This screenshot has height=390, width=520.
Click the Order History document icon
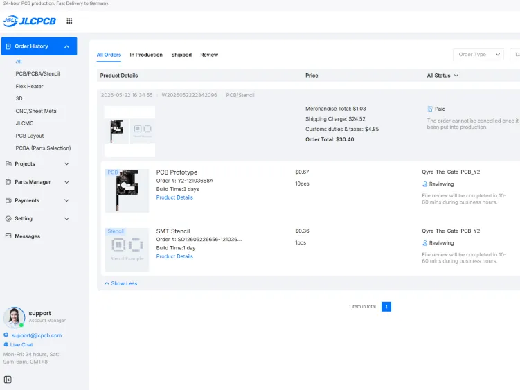pyautogui.click(x=8, y=46)
